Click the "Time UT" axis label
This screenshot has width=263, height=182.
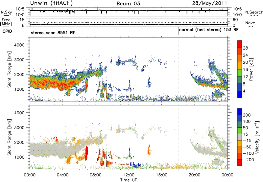129,180
